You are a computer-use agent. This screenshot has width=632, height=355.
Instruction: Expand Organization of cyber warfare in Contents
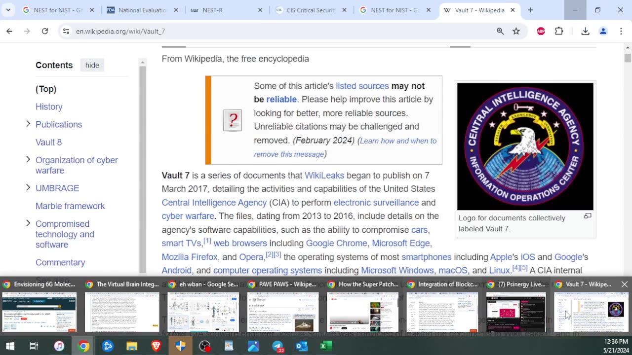click(28, 159)
